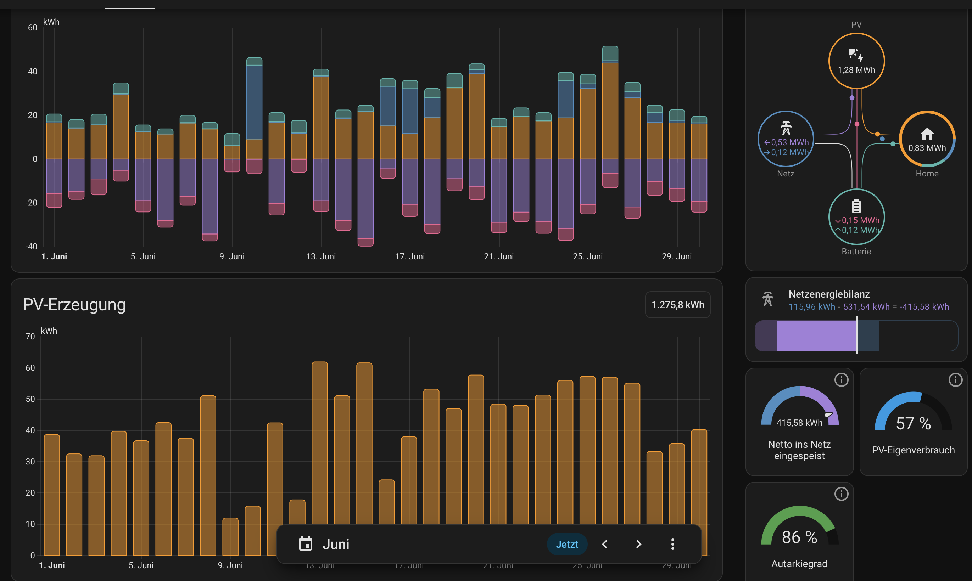Open info for Netto ins Netz eingespeist
The image size is (972, 581).
[x=841, y=380]
